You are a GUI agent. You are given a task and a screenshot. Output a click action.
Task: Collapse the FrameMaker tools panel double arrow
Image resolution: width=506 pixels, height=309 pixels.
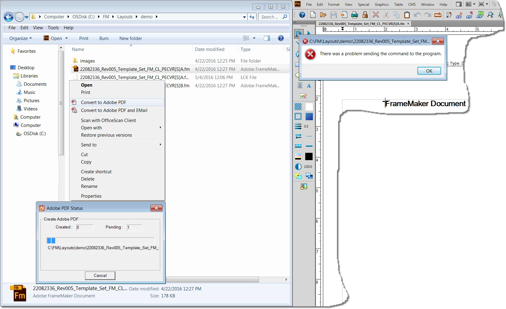(295, 23)
